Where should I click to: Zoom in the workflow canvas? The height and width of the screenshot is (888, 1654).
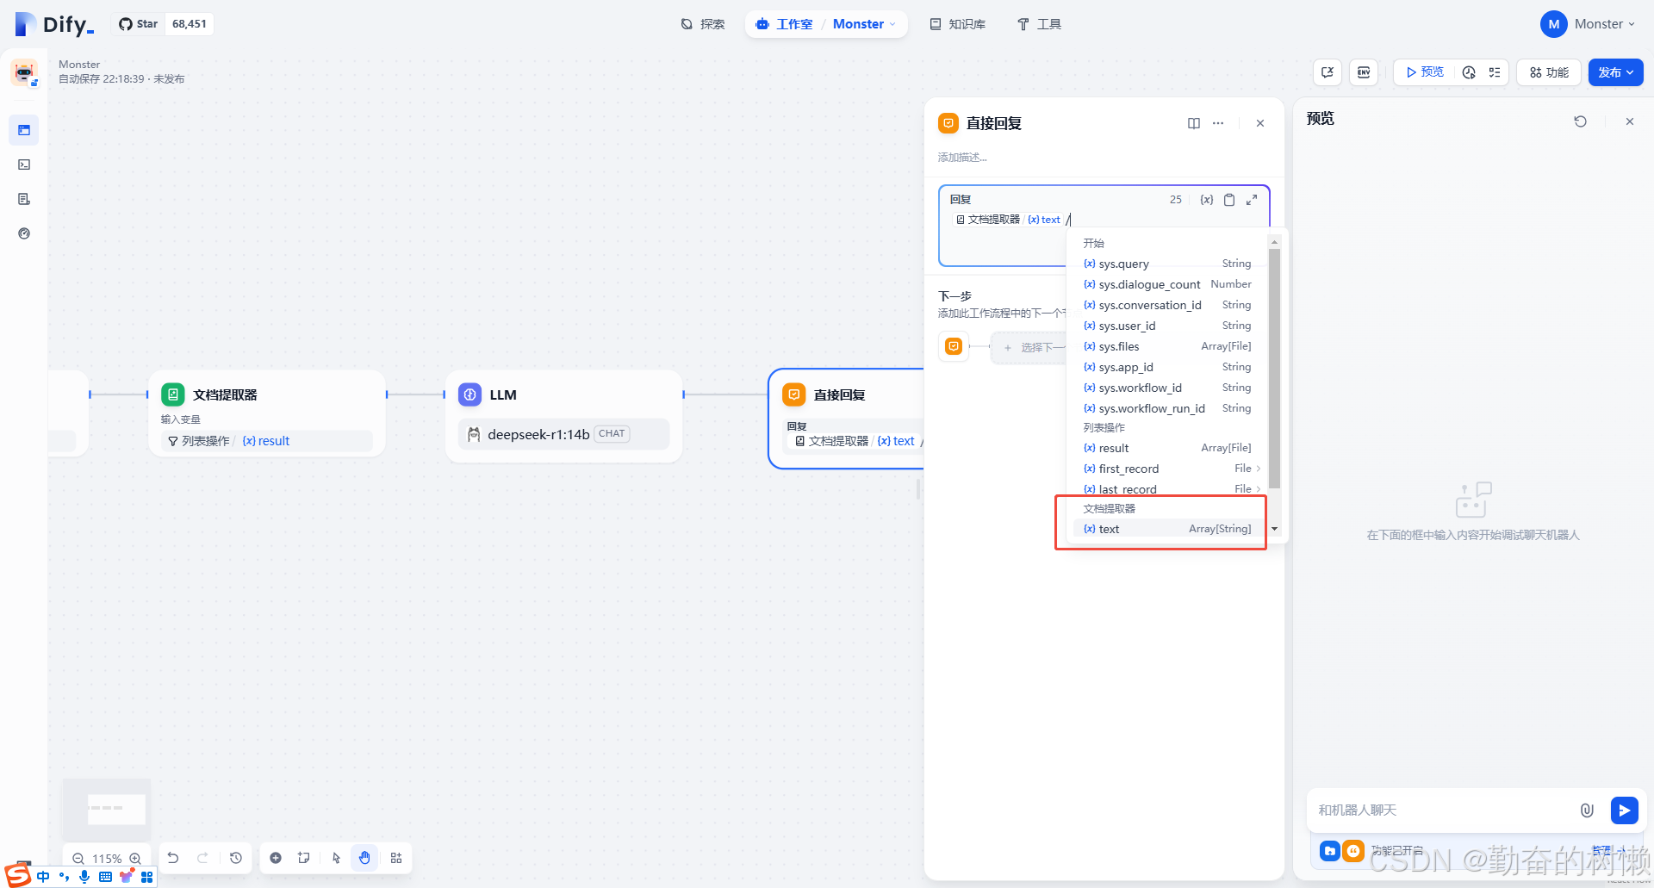135,859
